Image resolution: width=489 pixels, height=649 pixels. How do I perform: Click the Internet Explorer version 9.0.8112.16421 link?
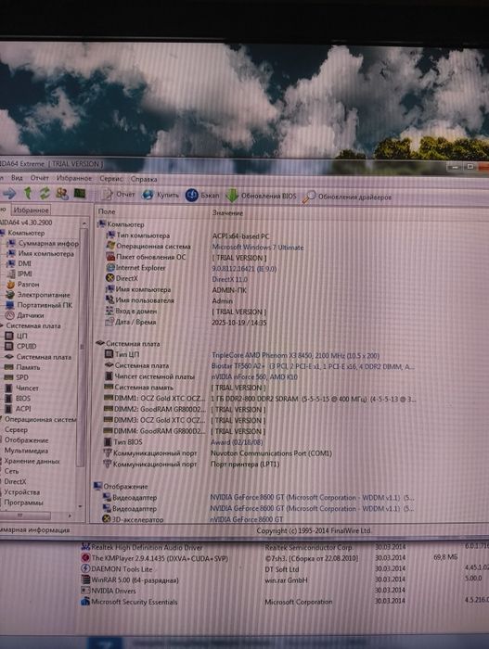click(x=244, y=269)
